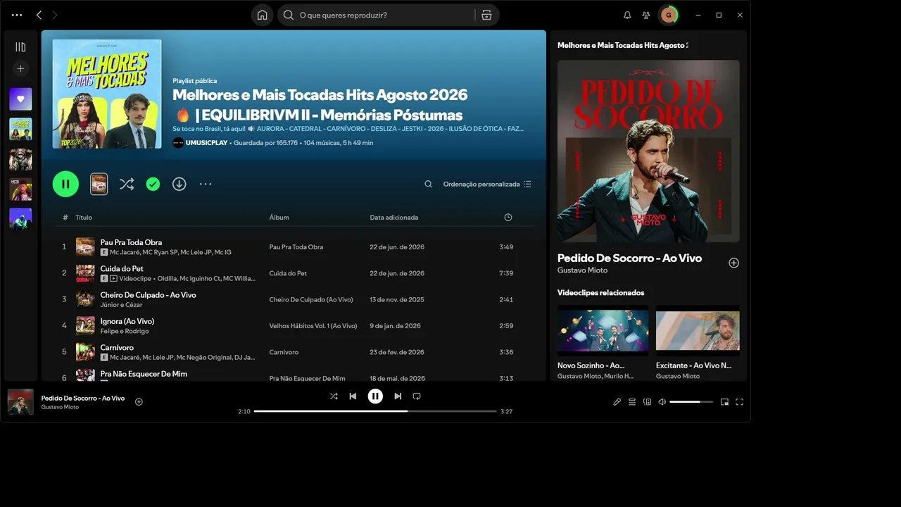Expand Your Library in the sidebar
The image size is (901, 507).
pos(20,47)
